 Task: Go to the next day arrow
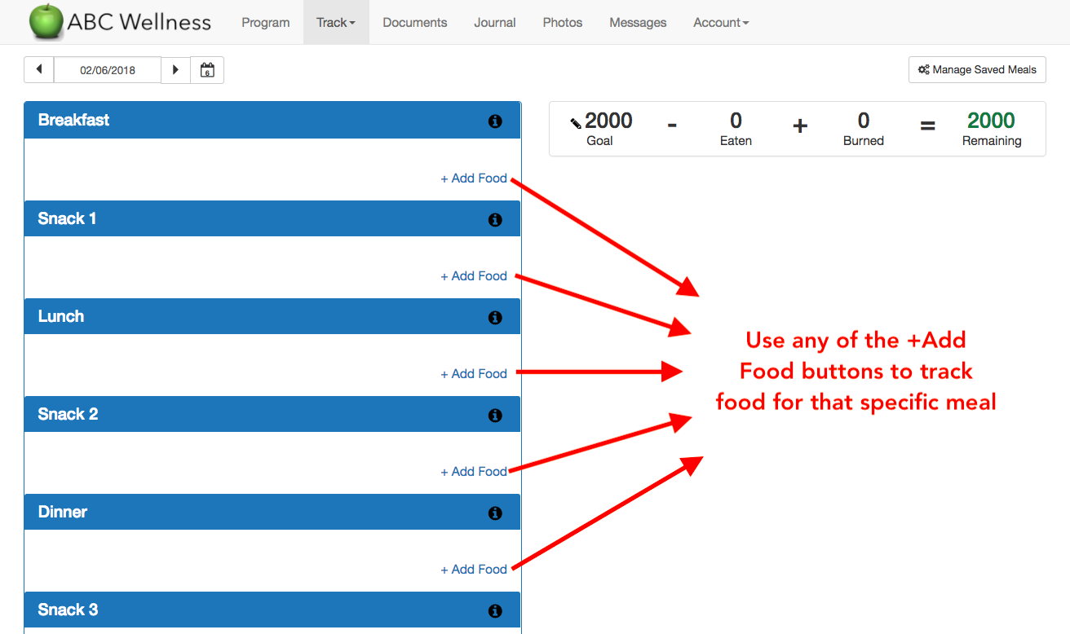(175, 70)
